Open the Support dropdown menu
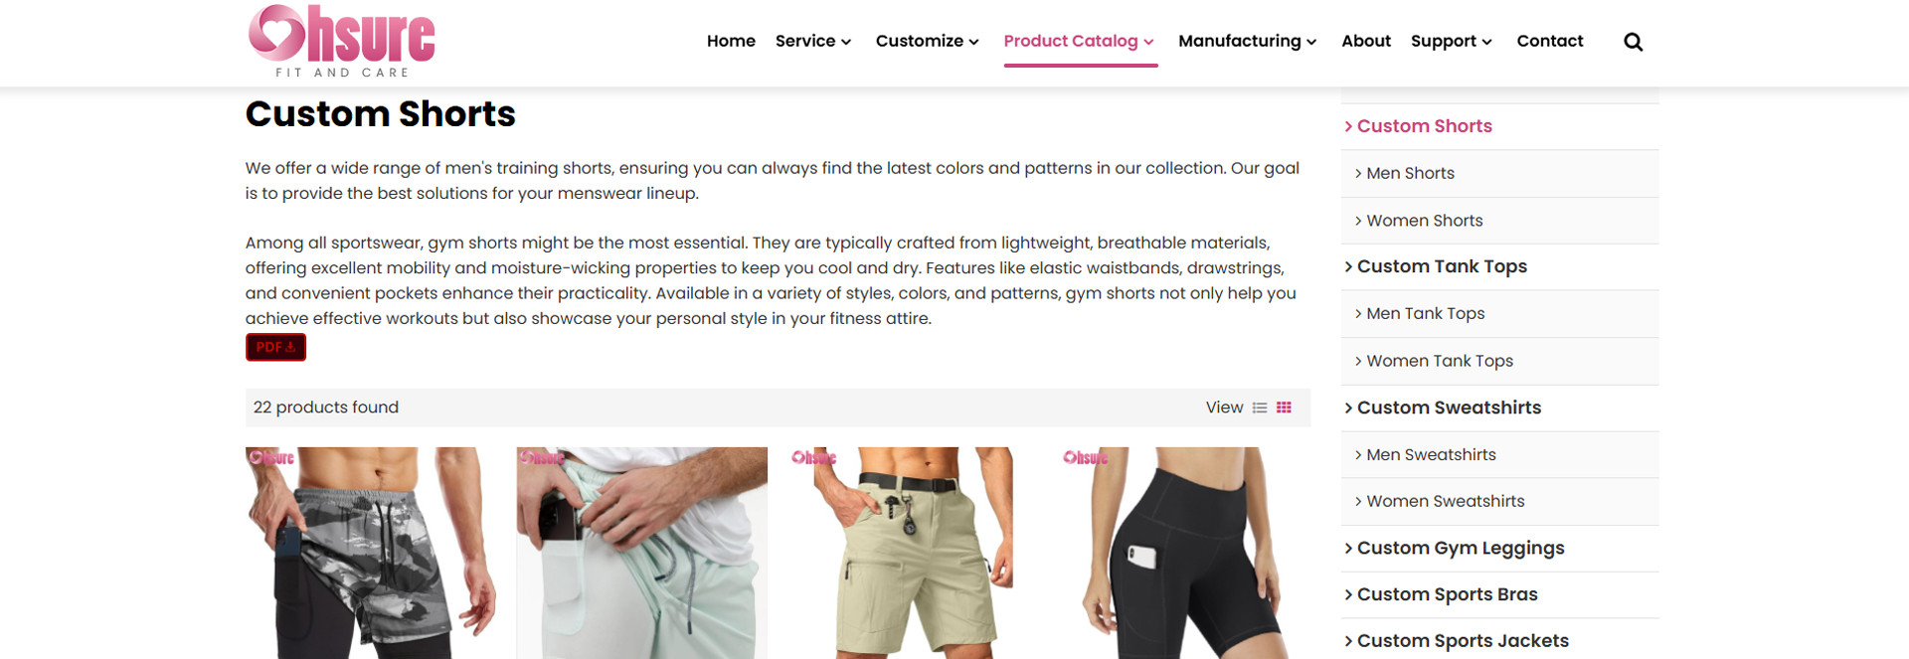The image size is (1909, 659). point(1451,41)
